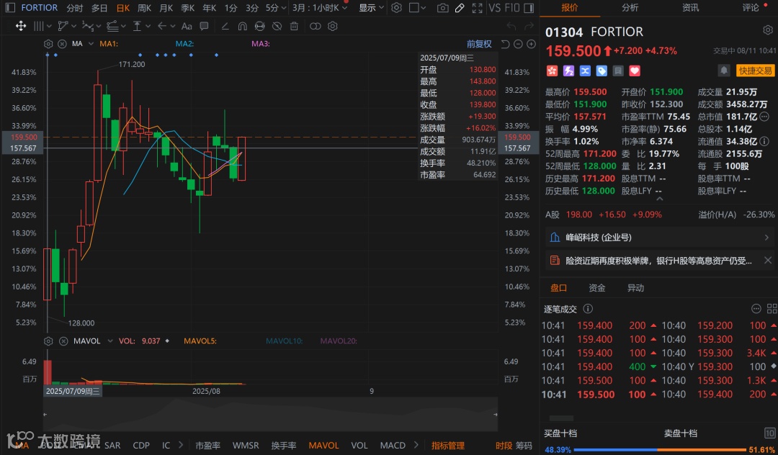The width and height of the screenshot is (778, 455).
Task: Remove the MA indicator
Action: point(62,44)
